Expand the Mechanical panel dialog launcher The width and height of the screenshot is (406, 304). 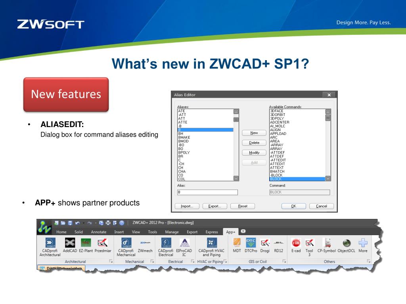click(x=152, y=261)
